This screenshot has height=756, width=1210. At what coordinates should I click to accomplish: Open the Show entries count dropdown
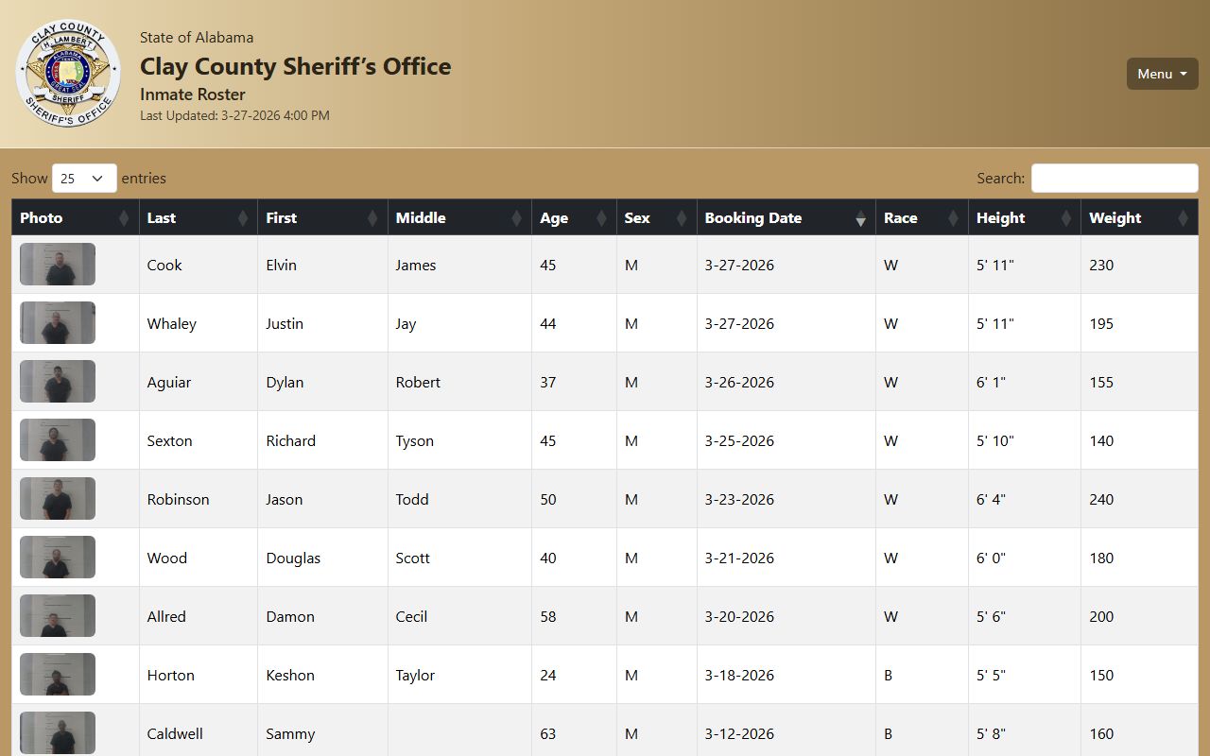84,178
